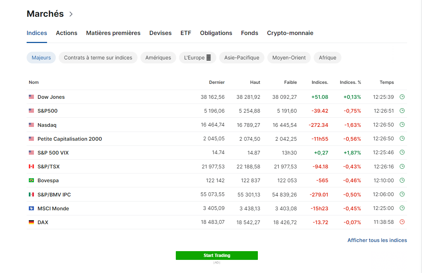Open the S&P 500 VIX link
Screen dimensions: 422x273
[53, 153]
